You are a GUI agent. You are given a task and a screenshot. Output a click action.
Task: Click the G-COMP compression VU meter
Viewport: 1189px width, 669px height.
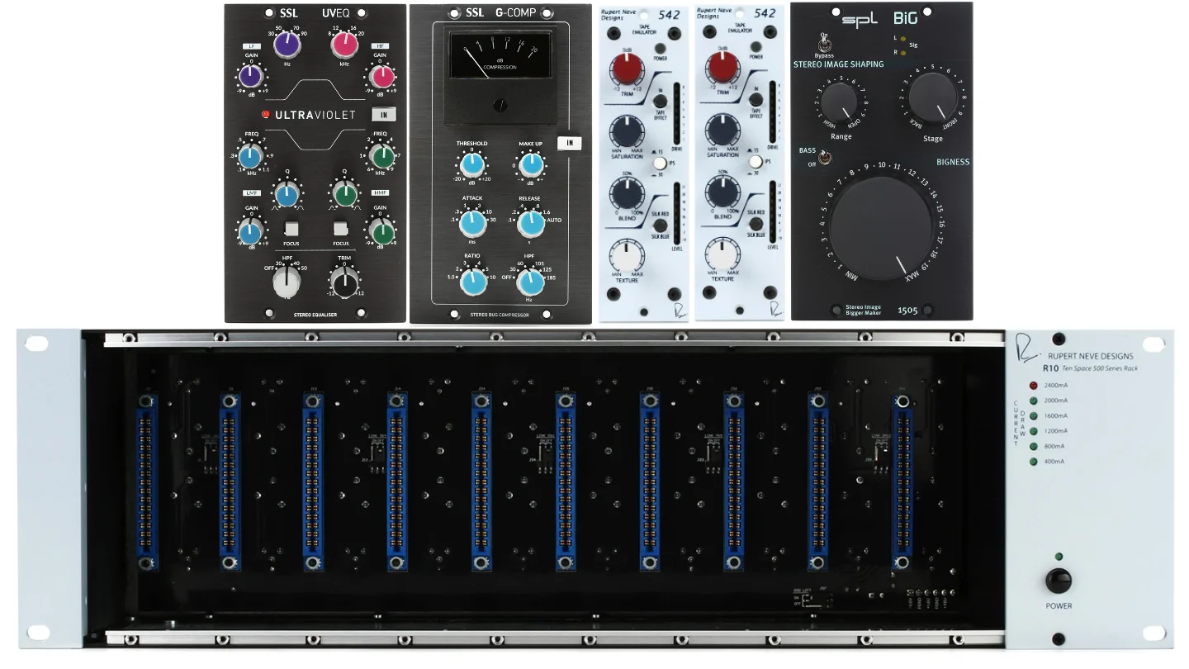pyautogui.click(x=500, y=55)
